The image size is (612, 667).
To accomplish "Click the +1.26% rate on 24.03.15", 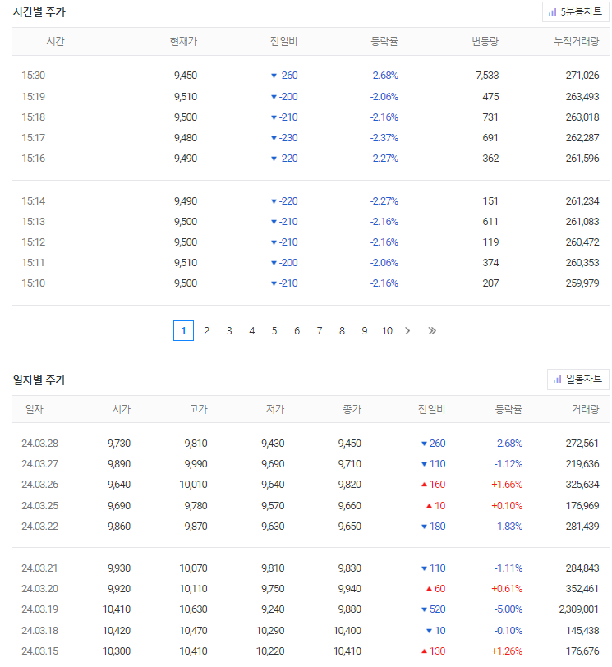I will 507,651.
